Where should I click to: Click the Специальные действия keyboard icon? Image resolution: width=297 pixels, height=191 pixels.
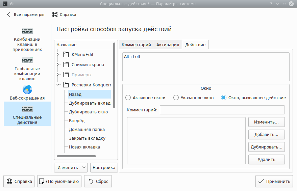click(27, 109)
